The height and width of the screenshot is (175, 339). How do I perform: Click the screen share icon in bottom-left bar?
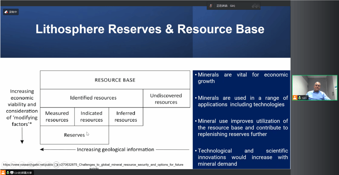12,173
